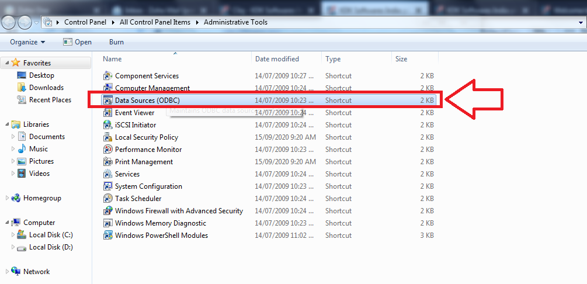Click the Control Panel icon in address bar

47,22
